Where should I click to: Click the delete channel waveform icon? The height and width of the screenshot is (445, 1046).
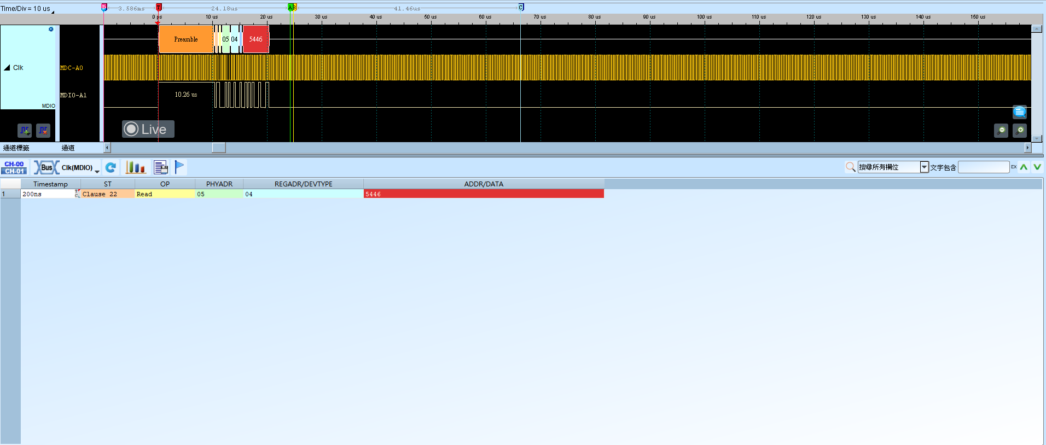tap(43, 130)
